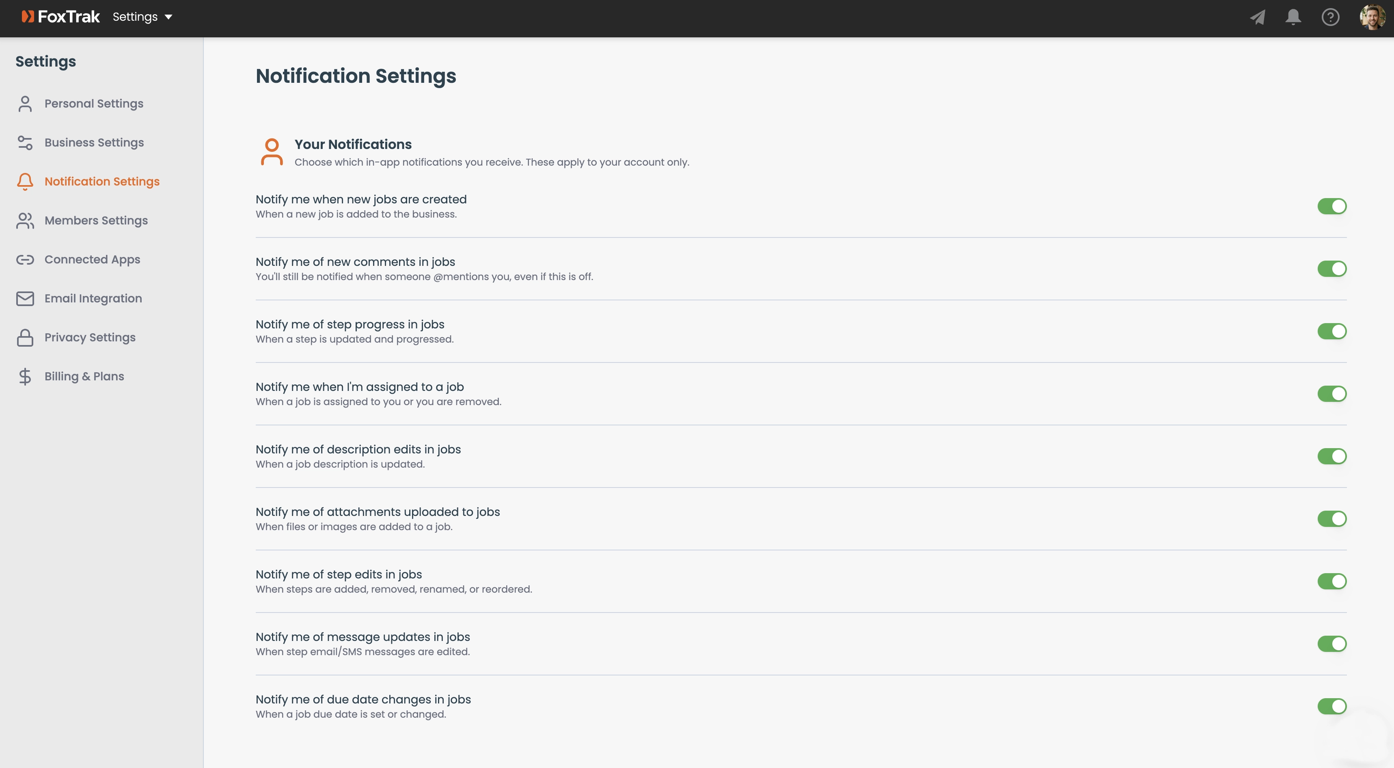Image resolution: width=1394 pixels, height=768 pixels.
Task: Click 'Notify me of description edits in jobs' text
Action: point(358,449)
